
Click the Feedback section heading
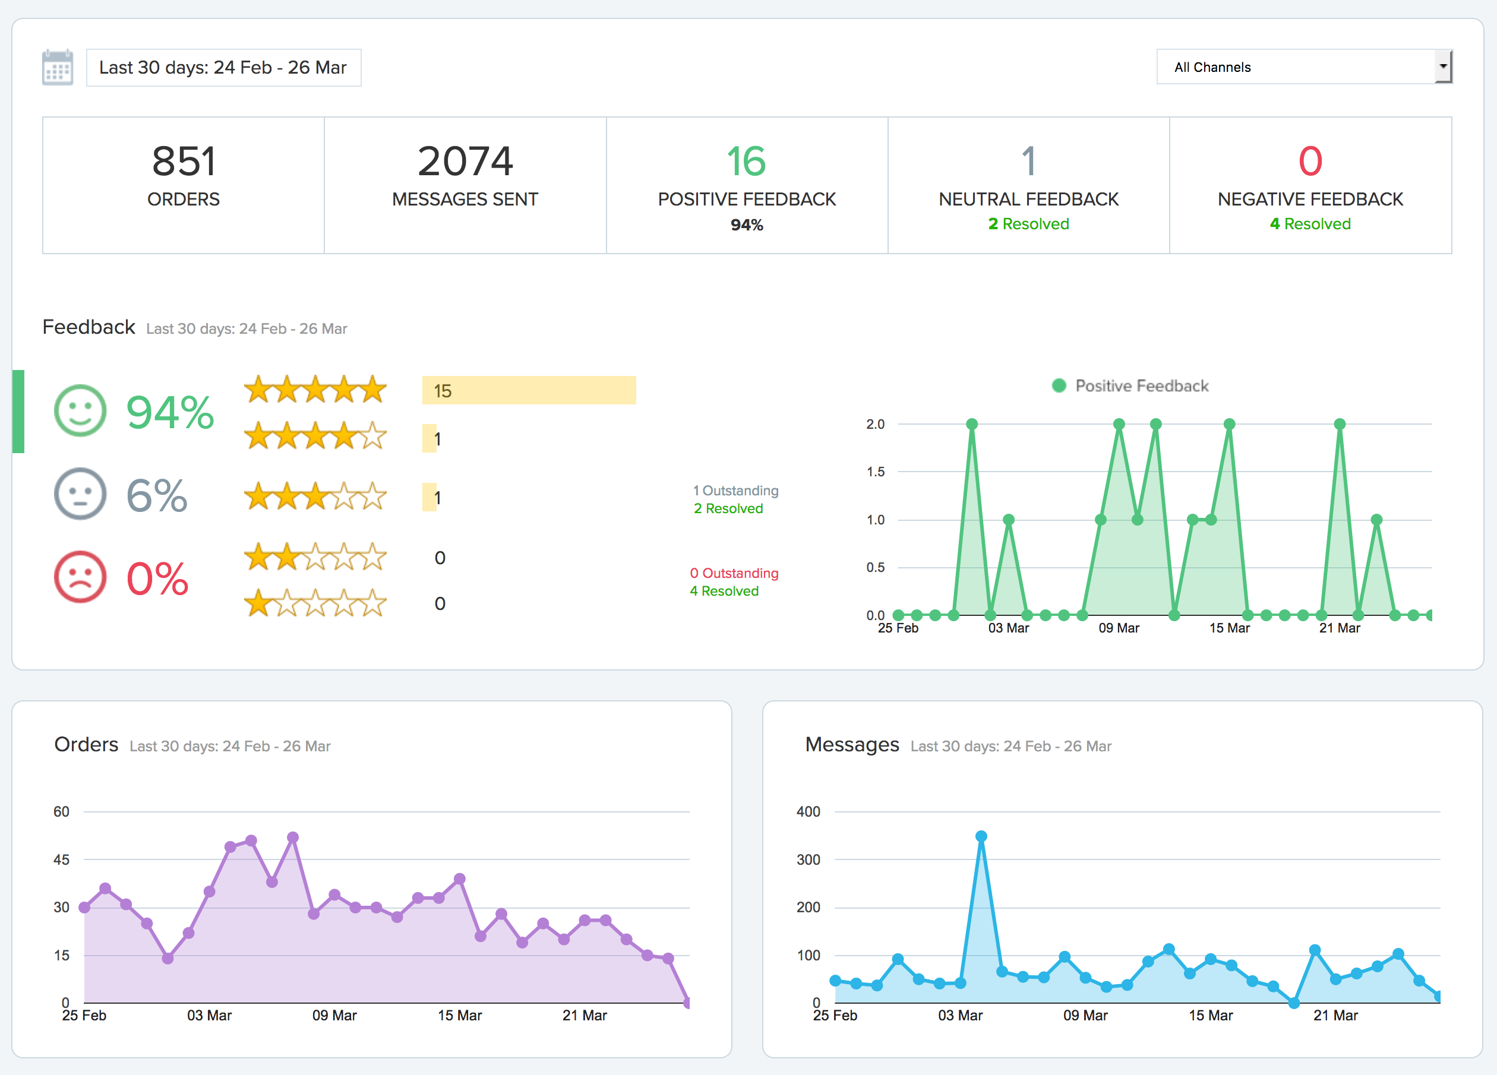tap(89, 327)
